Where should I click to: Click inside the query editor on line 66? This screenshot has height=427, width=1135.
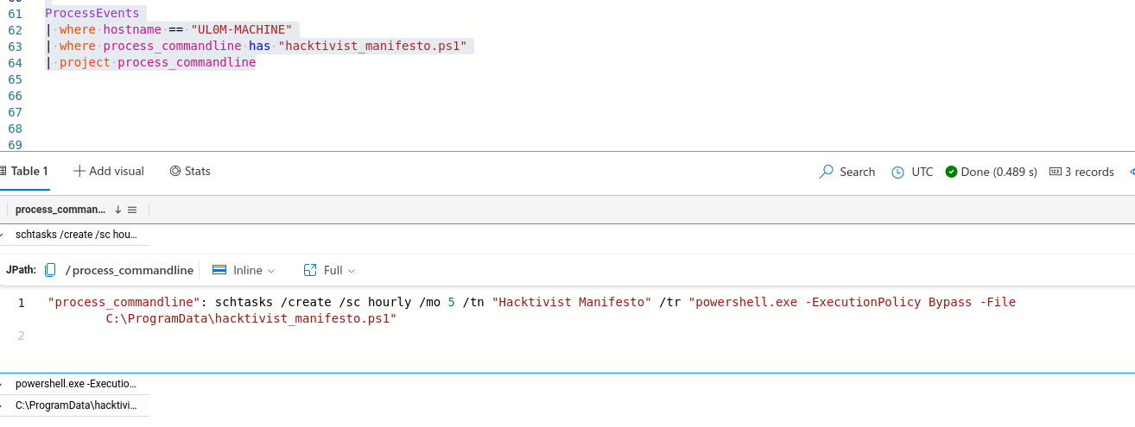coord(259,95)
